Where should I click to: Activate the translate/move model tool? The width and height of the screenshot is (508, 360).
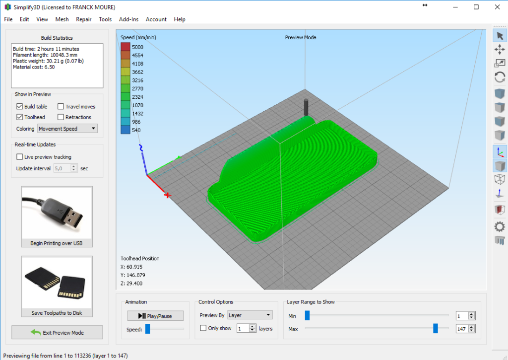tap(500, 49)
